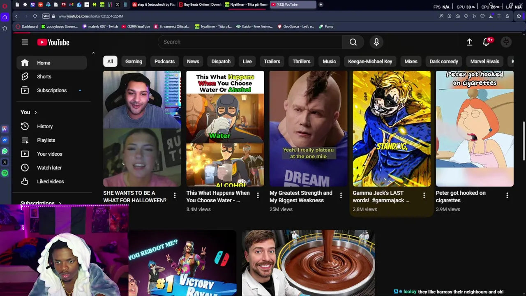
Task: Open History in the sidebar
Action: pyautogui.click(x=52, y=126)
